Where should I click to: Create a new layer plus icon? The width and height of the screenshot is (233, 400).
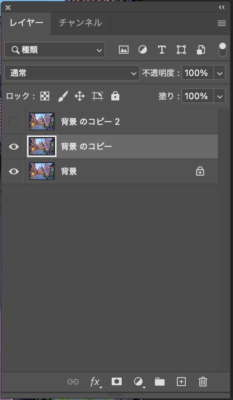[x=181, y=382]
